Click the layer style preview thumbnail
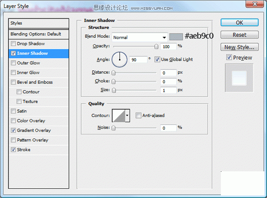The height and width of the screenshot is (198, 267). [239, 78]
